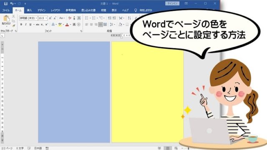
Task: Open the font name dropdown
Action: point(28,18)
